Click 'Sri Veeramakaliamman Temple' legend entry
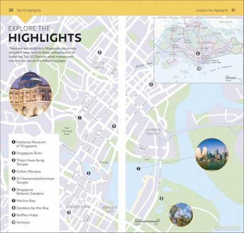Viewport: 244px width, 233px height. [x=33, y=180]
